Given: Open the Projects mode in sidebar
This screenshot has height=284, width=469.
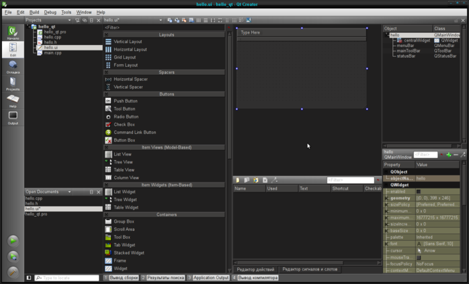Looking at the screenshot, I should click(13, 83).
